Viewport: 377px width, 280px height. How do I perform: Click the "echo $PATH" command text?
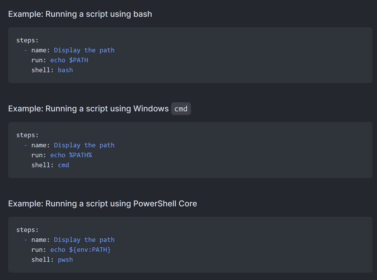(69, 60)
